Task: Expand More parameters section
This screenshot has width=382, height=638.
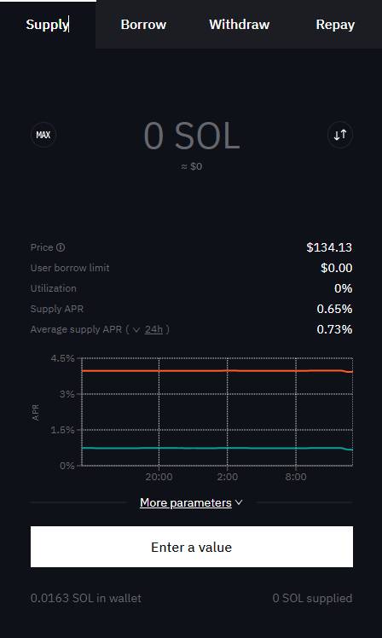Action: [x=186, y=502]
